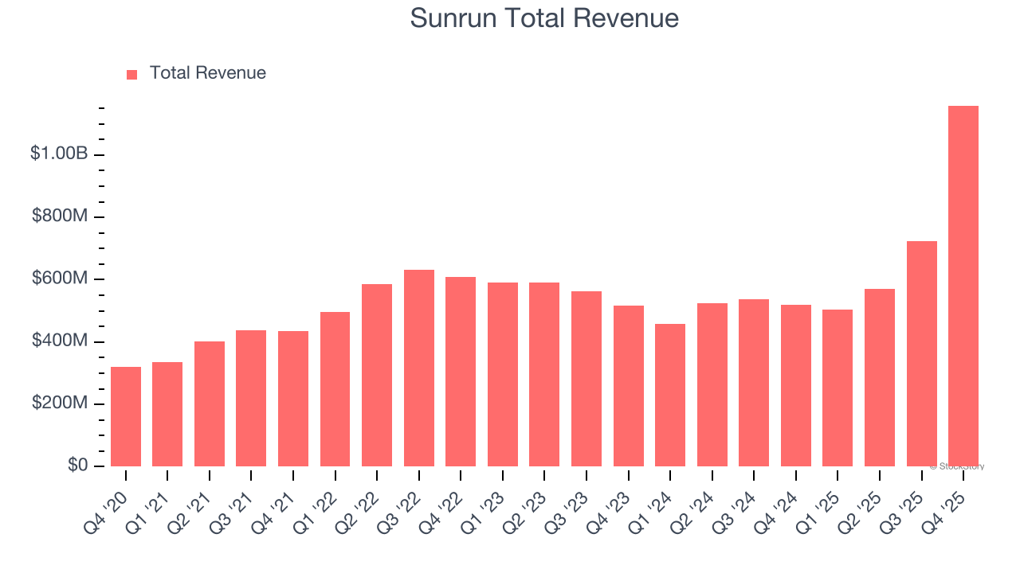1020x573 pixels.
Task: Click the $0 y-axis label
Action: point(77,466)
